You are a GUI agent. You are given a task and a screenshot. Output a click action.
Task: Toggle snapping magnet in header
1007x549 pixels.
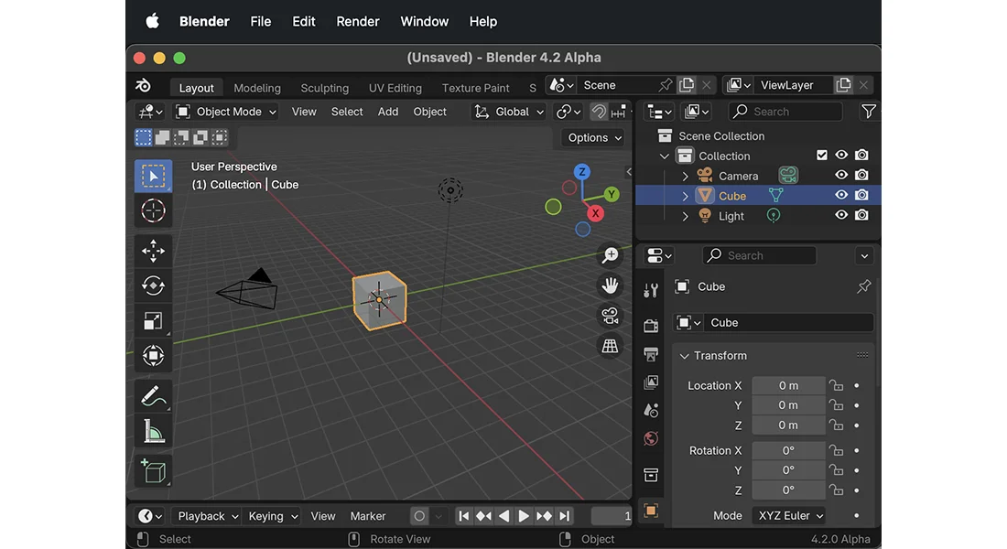click(x=599, y=112)
